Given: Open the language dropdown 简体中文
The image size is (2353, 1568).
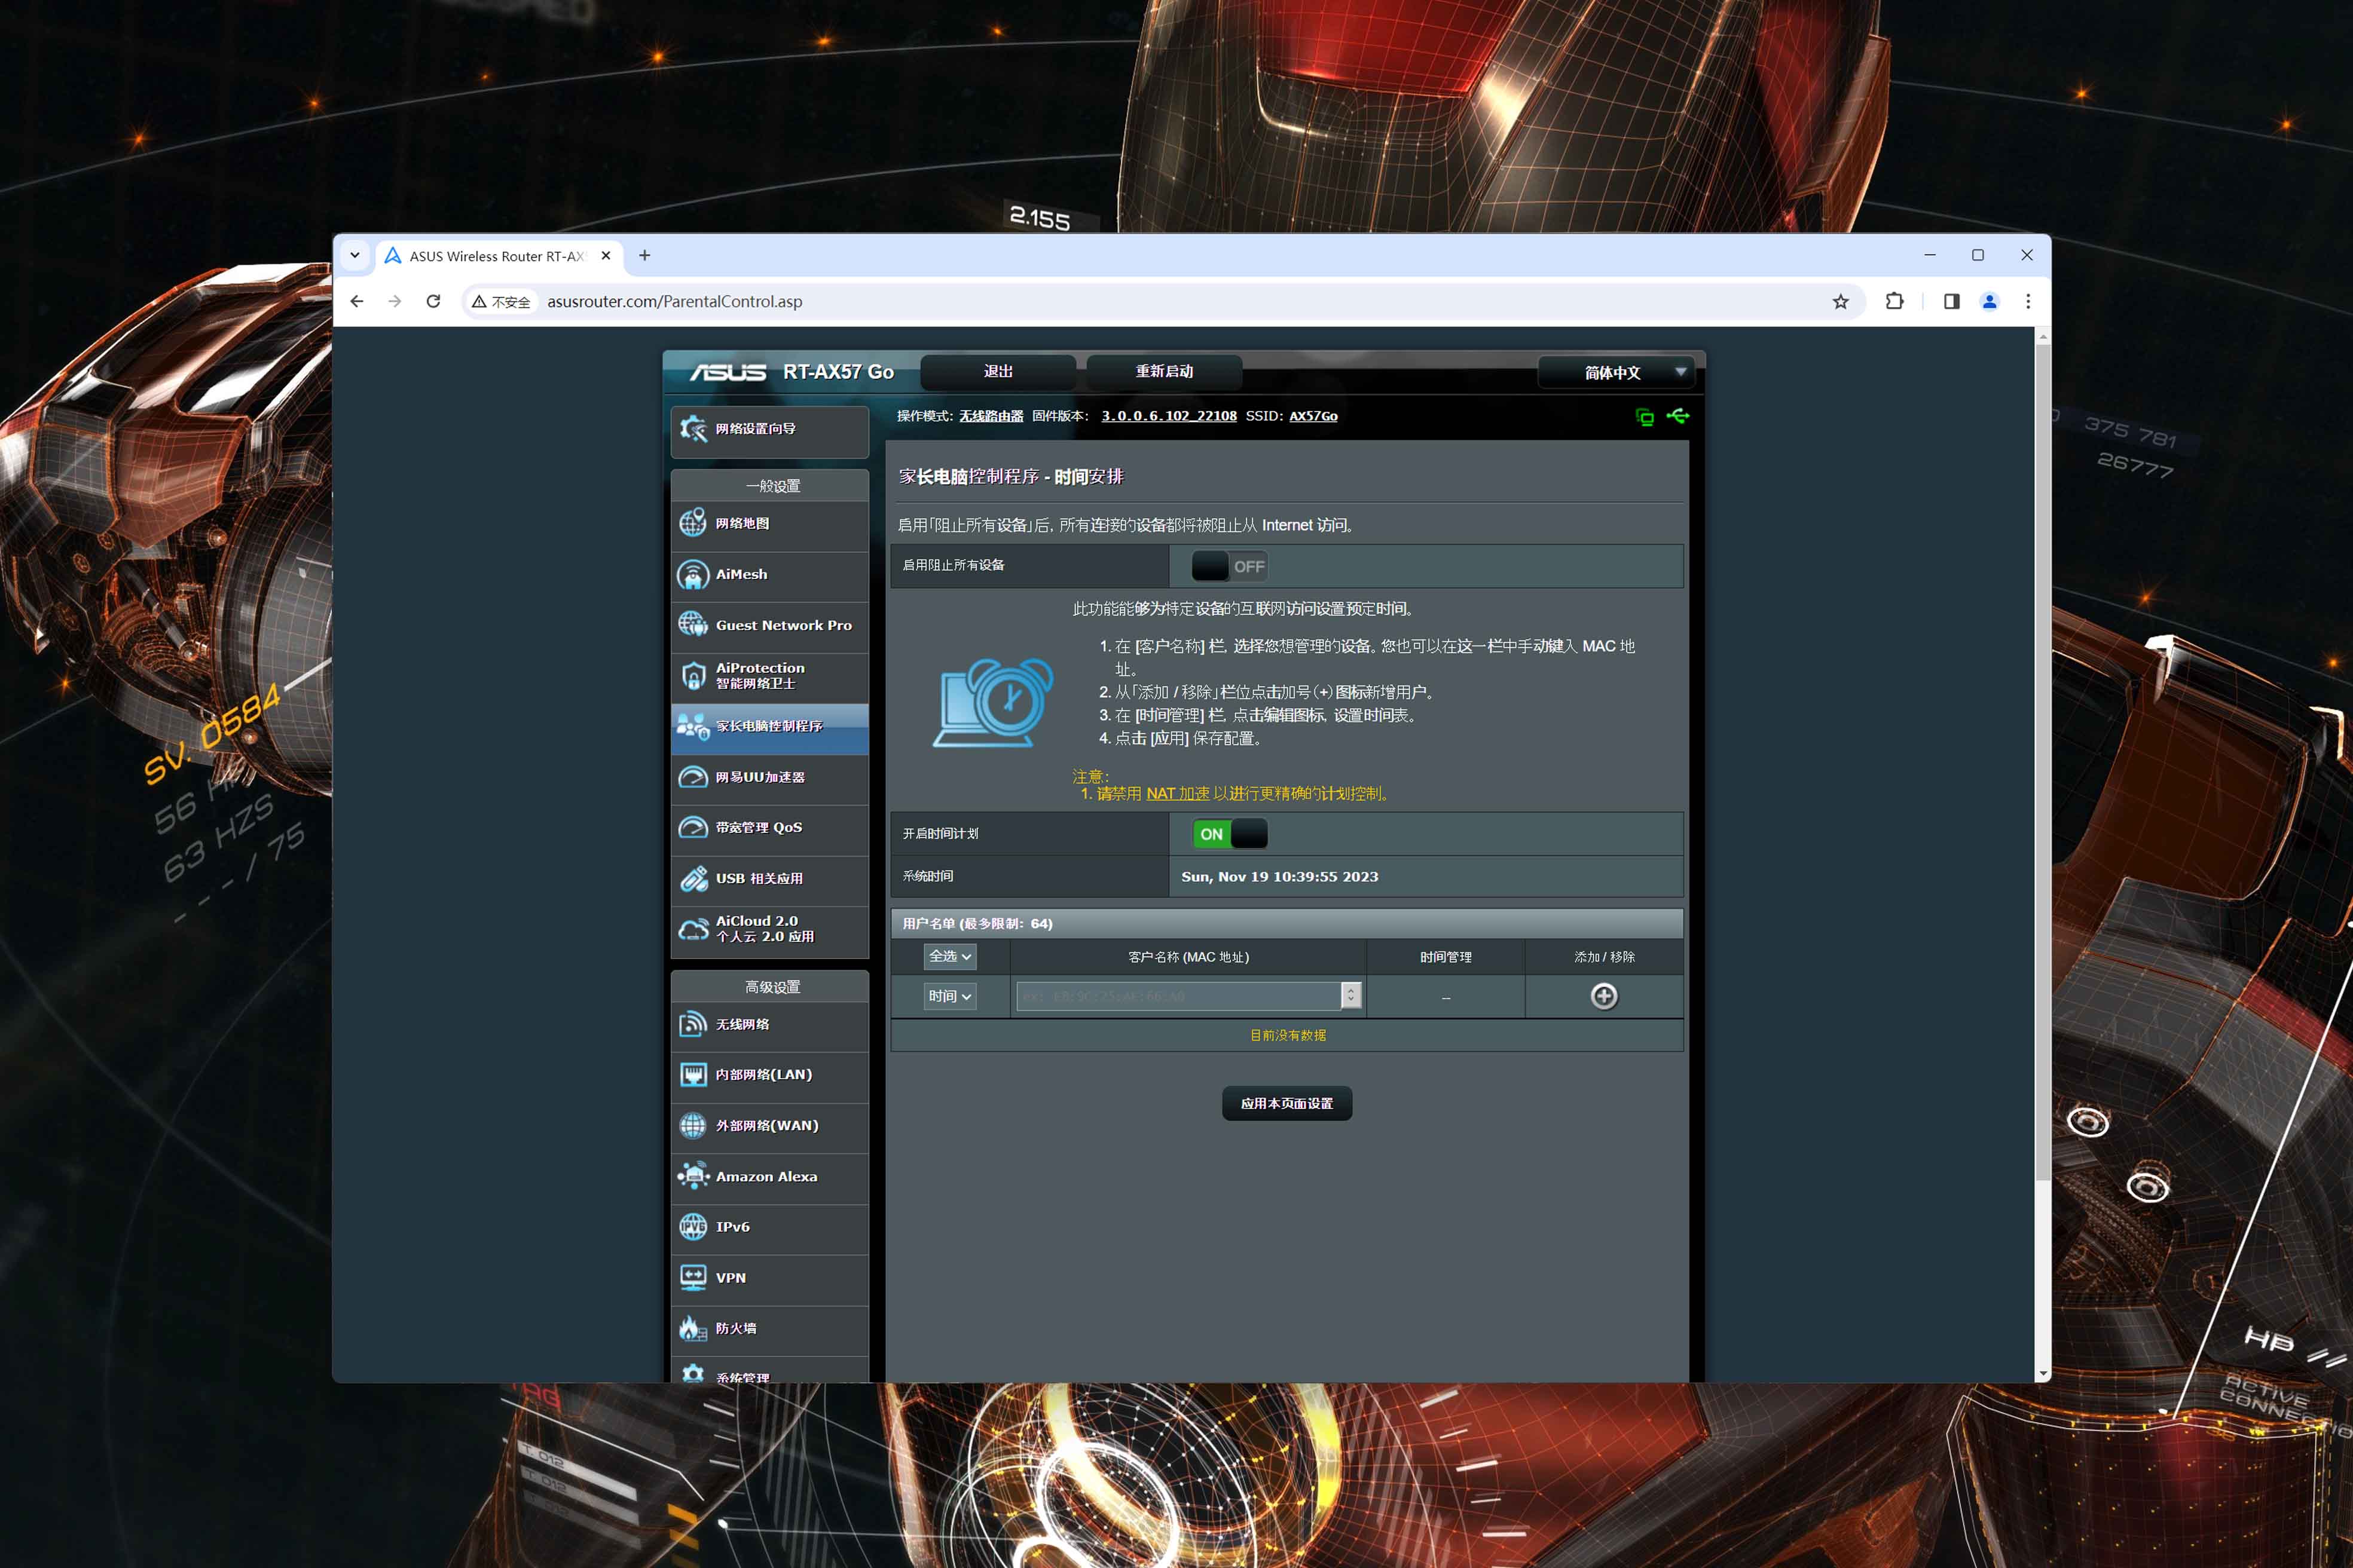Looking at the screenshot, I should (1616, 372).
